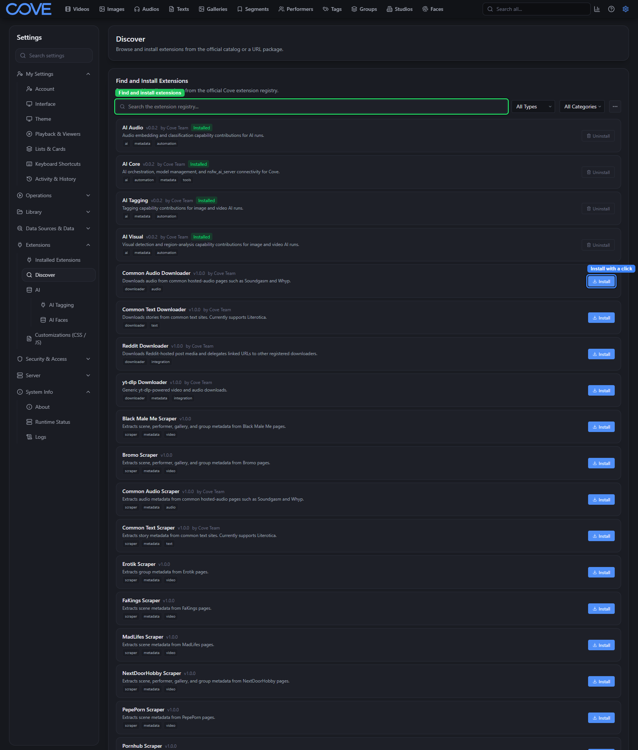Screen dimensions: 638x750
Task: Install the Bromo Scraper
Action: (601, 463)
